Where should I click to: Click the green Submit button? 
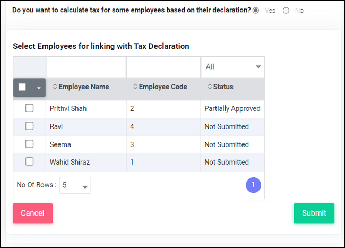point(314,213)
